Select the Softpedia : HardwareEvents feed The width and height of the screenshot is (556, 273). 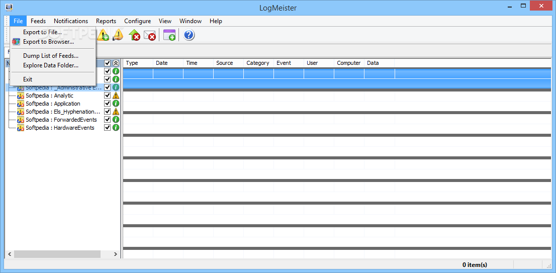[x=60, y=128]
